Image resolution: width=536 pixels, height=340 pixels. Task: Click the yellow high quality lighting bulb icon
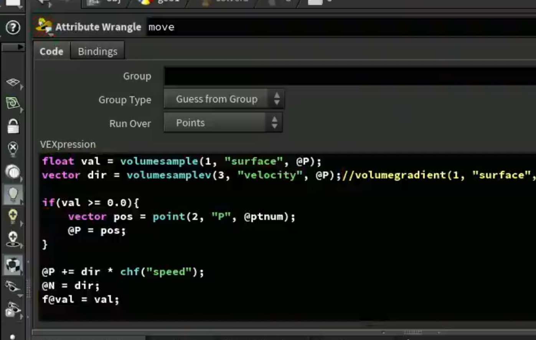(13, 216)
